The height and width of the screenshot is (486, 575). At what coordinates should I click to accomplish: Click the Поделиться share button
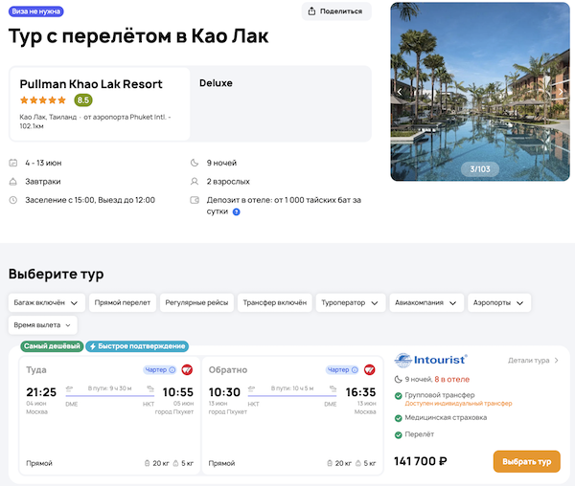336,11
